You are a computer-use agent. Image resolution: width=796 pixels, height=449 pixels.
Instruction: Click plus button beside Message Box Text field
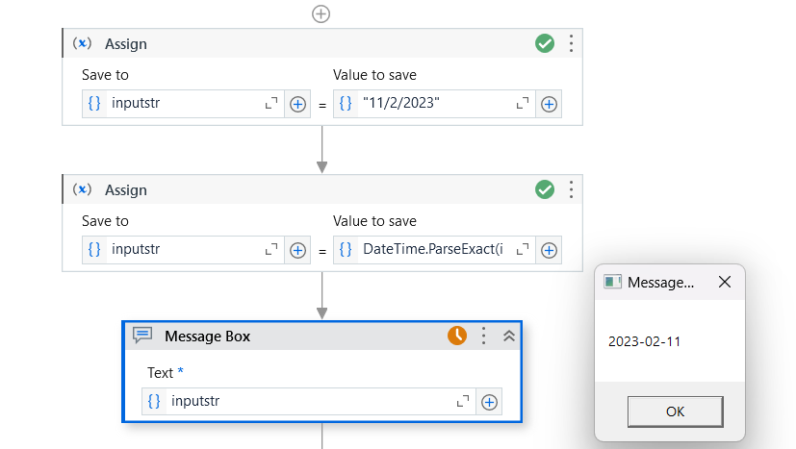pos(489,402)
